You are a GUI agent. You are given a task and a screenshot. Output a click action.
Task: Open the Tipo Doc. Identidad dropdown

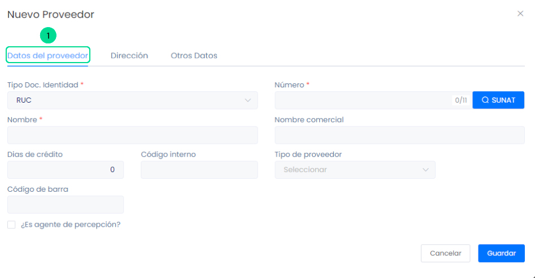coord(132,100)
